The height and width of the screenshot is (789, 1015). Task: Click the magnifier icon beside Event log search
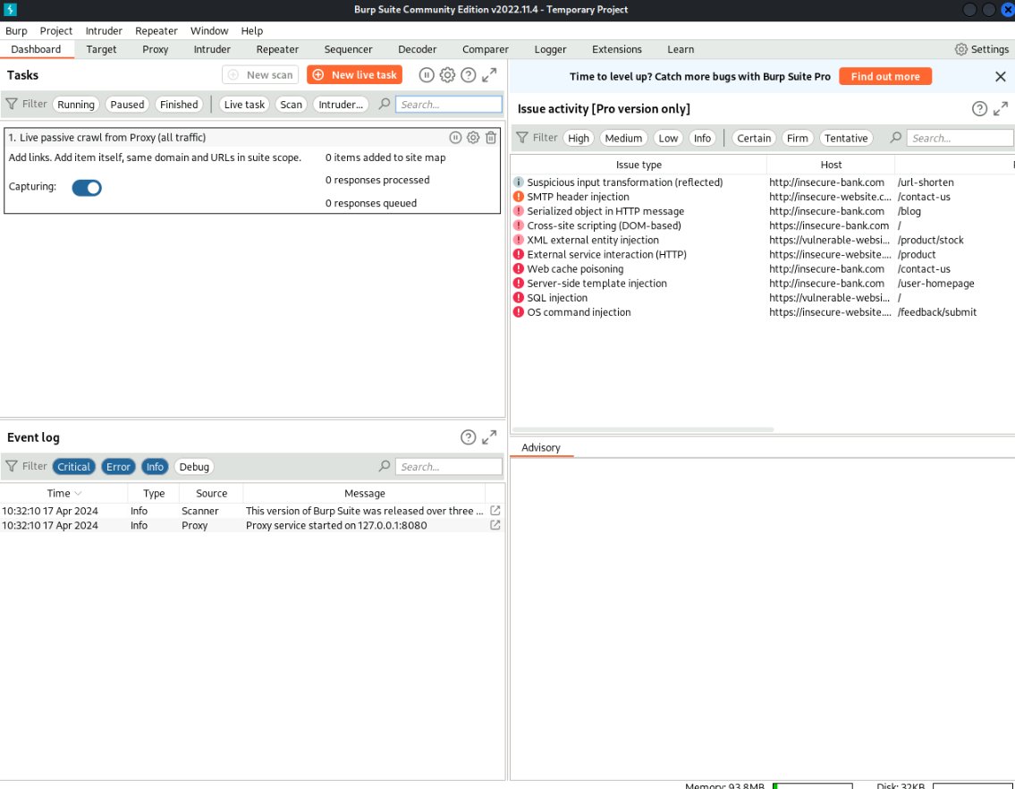(x=385, y=466)
